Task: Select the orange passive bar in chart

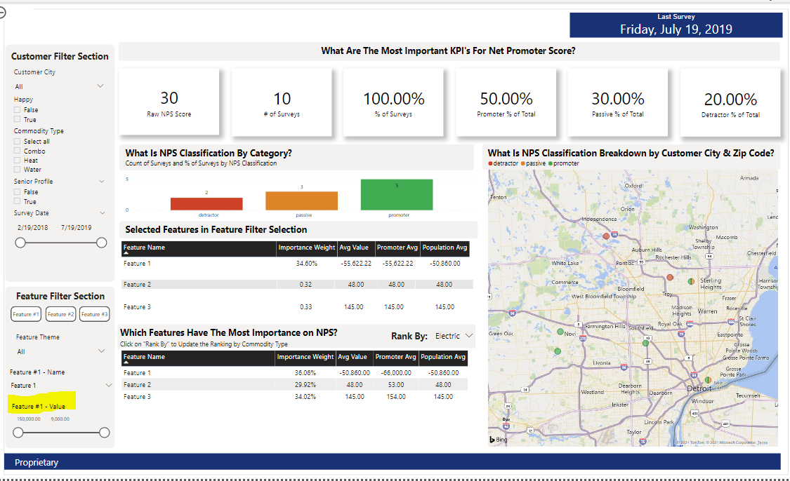Action: [x=302, y=201]
